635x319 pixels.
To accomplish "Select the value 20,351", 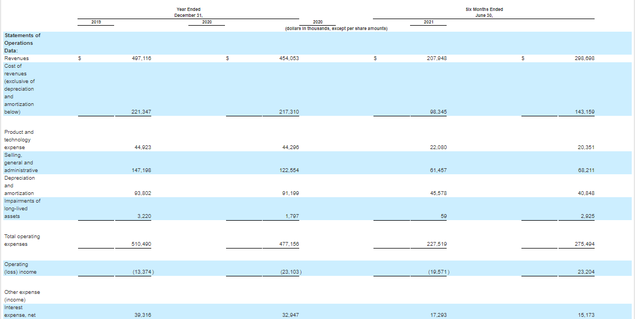I will coord(586,147).
